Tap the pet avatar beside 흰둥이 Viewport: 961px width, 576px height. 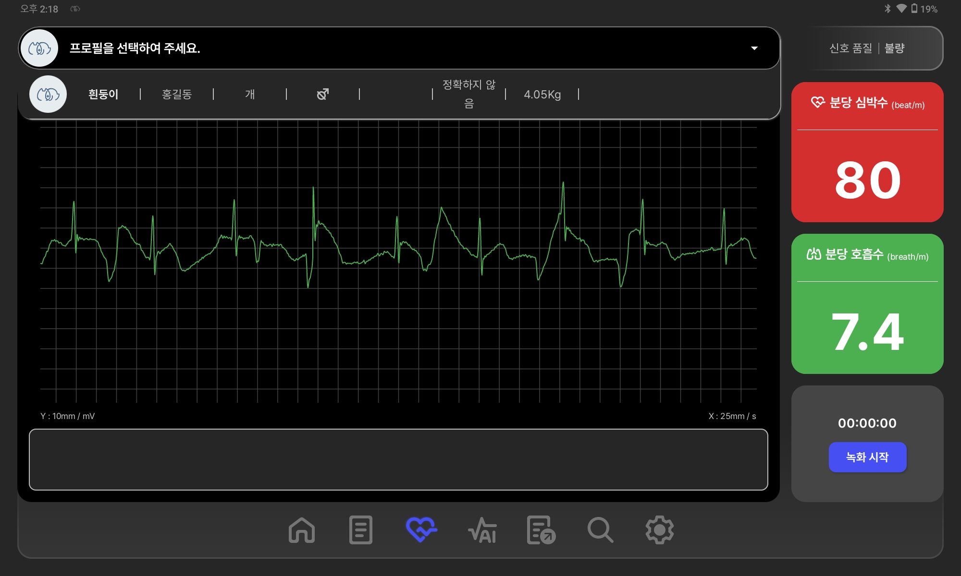point(48,94)
